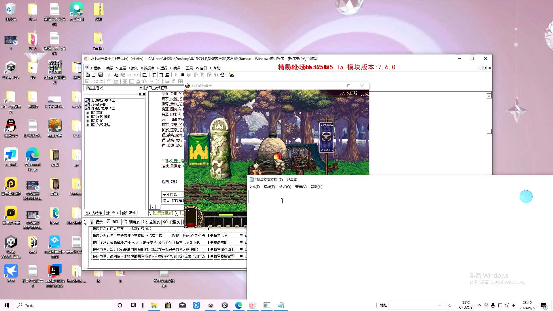Select 系统核心支持库 in the library tree
This screenshot has width=553, height=311.
(103, 100)
